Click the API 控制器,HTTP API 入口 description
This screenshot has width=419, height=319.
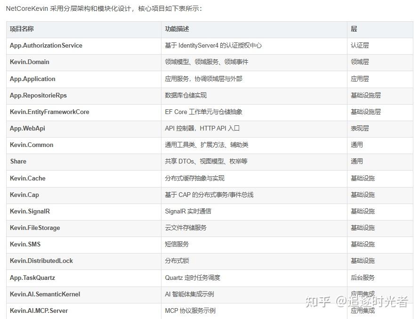[x=202, y=128]
